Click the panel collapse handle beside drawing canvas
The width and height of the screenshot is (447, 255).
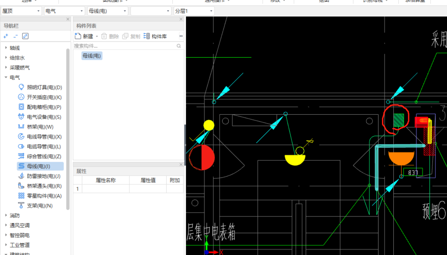tap(185, 145)
